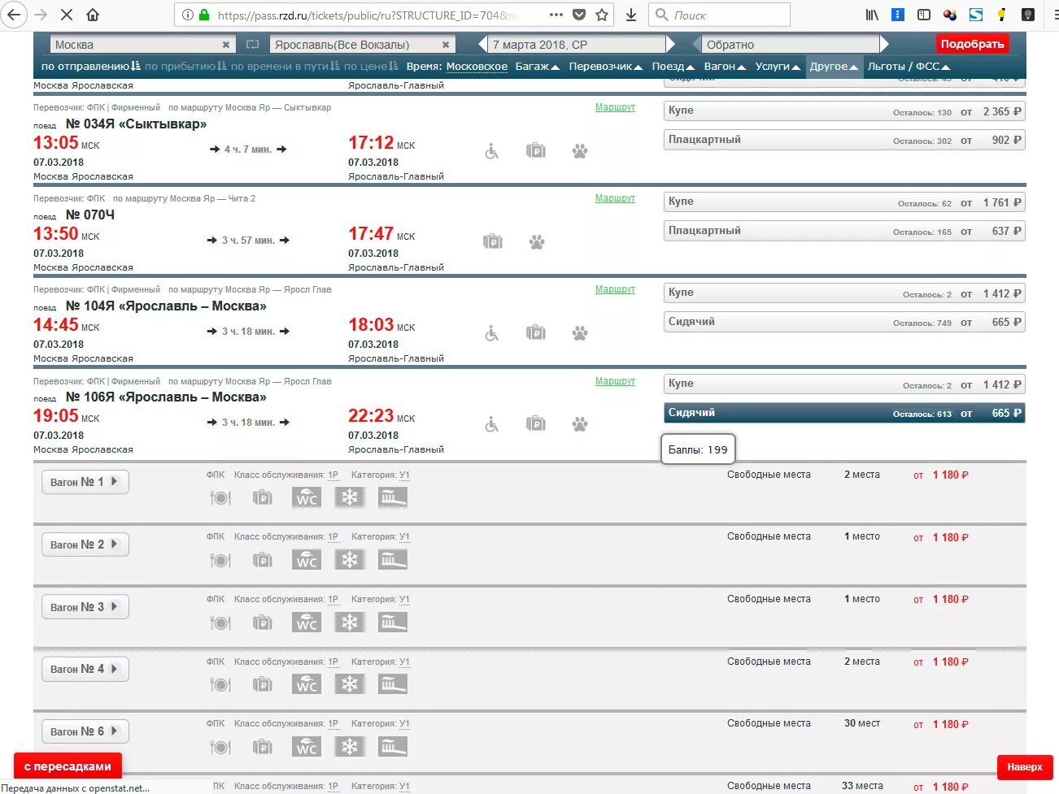Open page actions three-dots menu
Image resolution: width=1059 pixels, height=794 pixels.
click(x=556, y=15)
